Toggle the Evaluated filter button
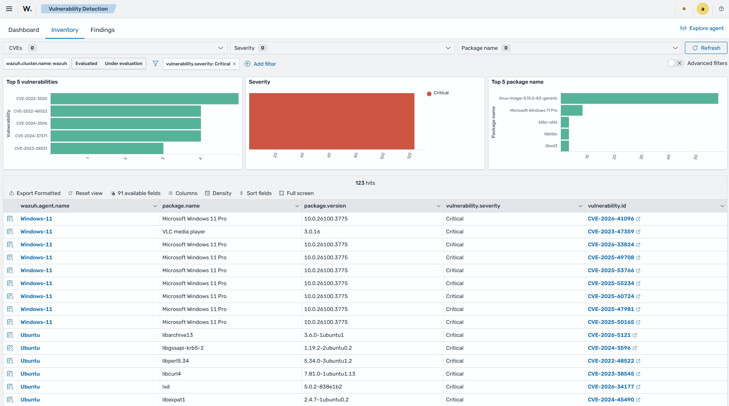The height and width of the screenshot is (406, 729). coord(86,63)
